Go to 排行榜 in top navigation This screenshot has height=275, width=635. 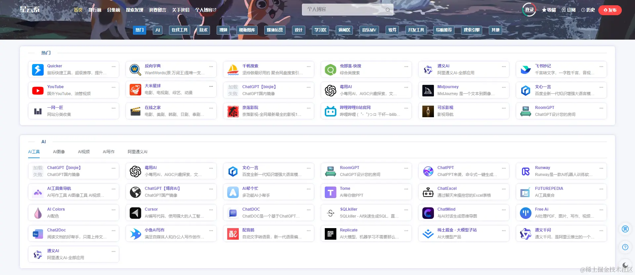pyautogui.click(x=95, y=10)
